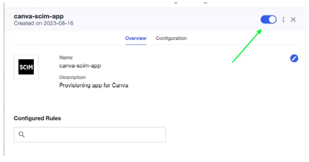Focus the Configured Rules search field
The width and height of the screenshot is (309, 162).
click(x=90, y=135)
